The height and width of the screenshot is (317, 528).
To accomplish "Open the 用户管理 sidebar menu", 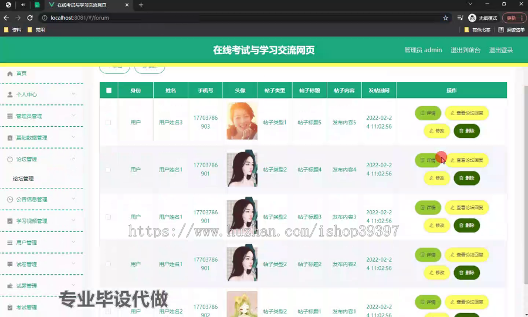I will coord(42,242).
